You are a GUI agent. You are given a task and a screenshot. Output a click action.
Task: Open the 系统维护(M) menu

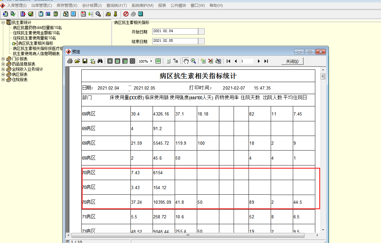[x=143, y=5]
